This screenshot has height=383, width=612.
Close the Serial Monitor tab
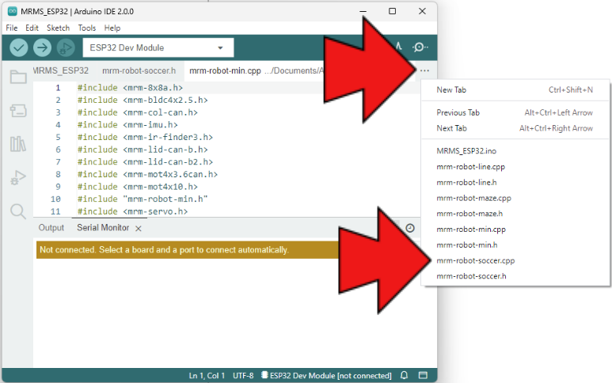point(138,228)
